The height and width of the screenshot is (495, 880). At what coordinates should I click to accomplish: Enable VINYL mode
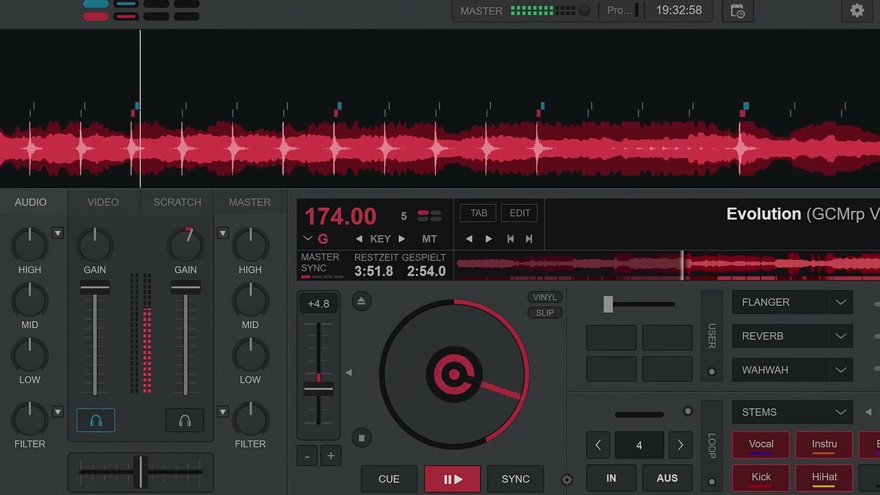[x=545, y=298]
